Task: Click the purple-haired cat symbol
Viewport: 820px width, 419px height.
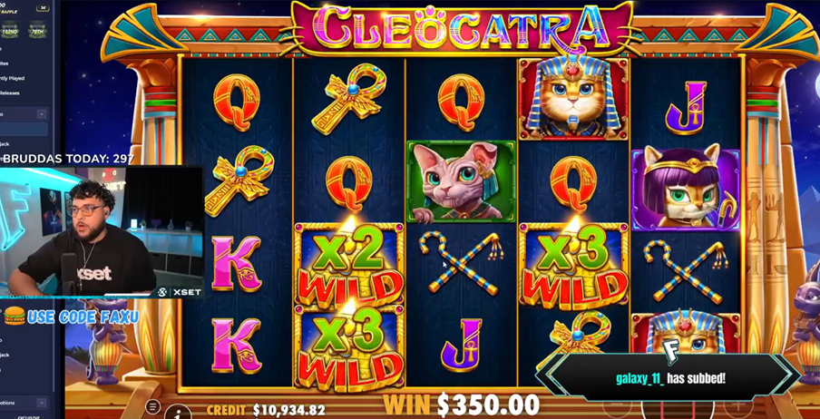Action: 686,189
